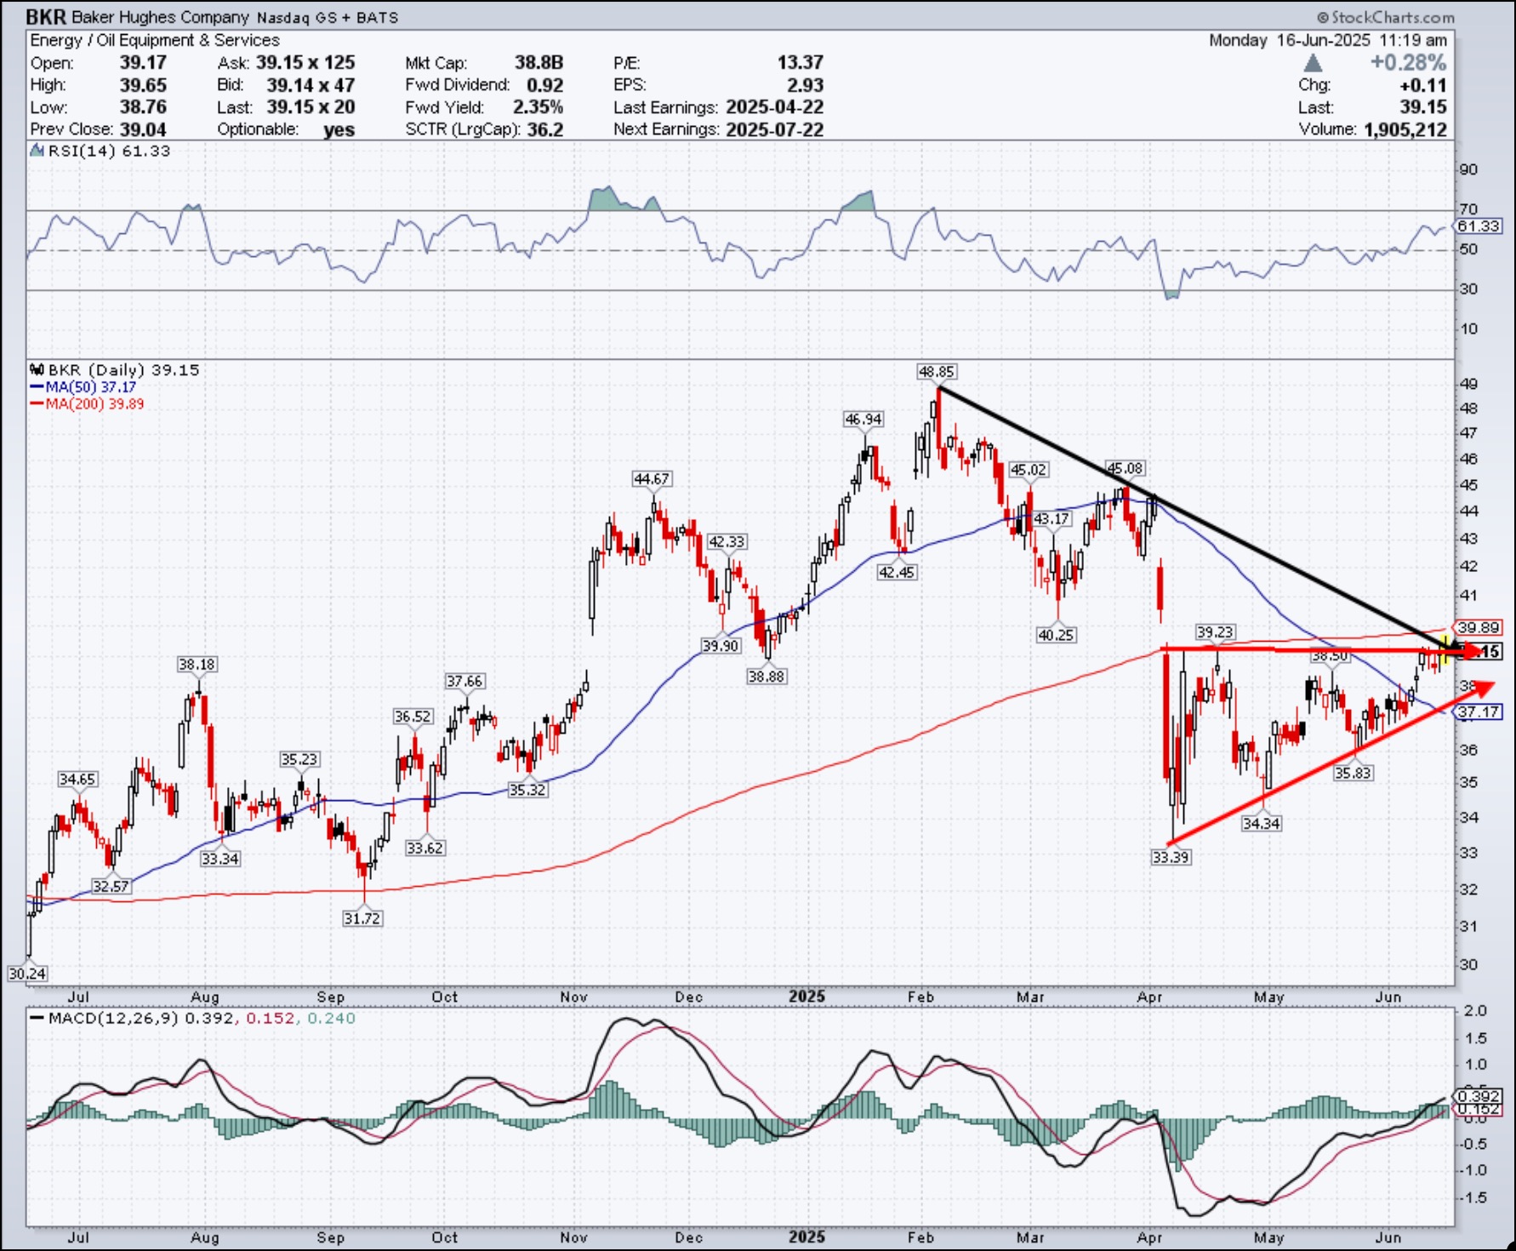
Task: Click the 37.17 MA(50) price axis tag
Action: (1479, 711)
